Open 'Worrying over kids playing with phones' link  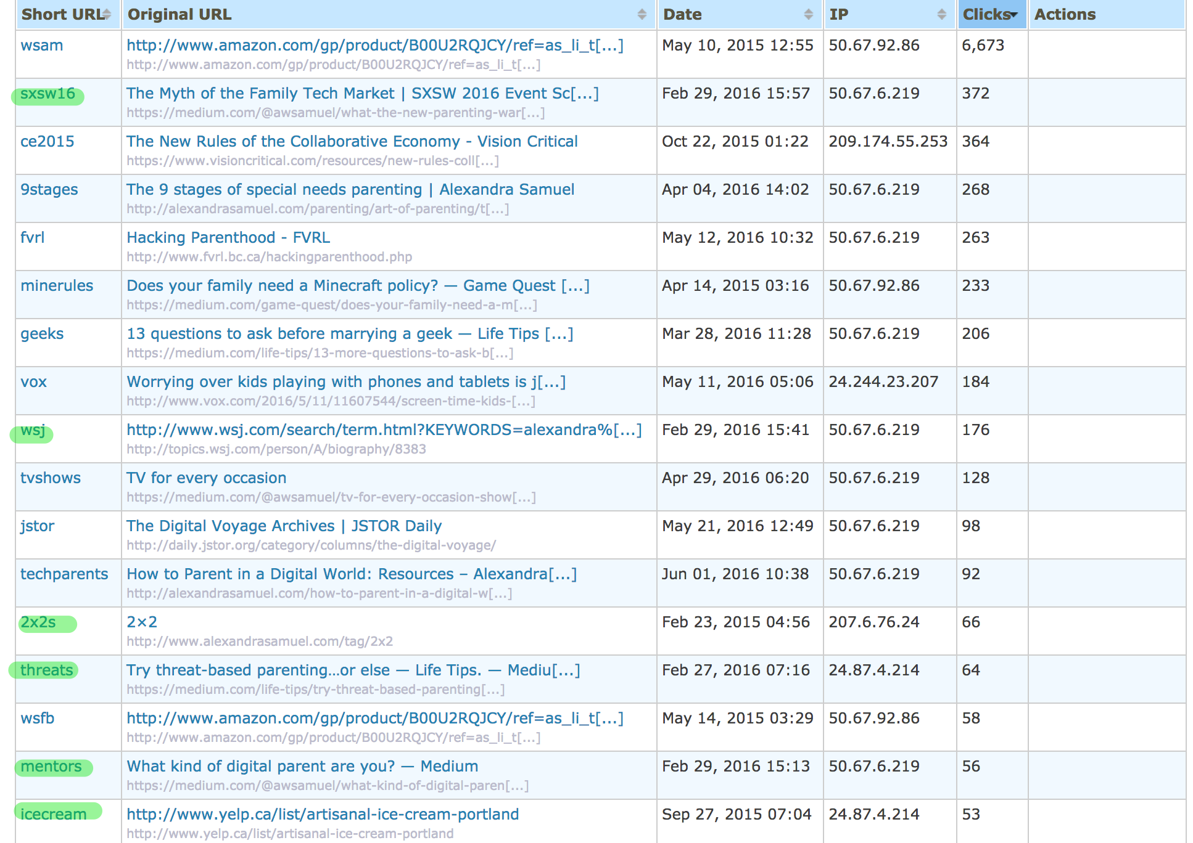coord(346,382)
